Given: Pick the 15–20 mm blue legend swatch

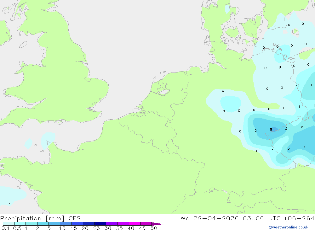Looking at the screenshot, I should 77,224.
